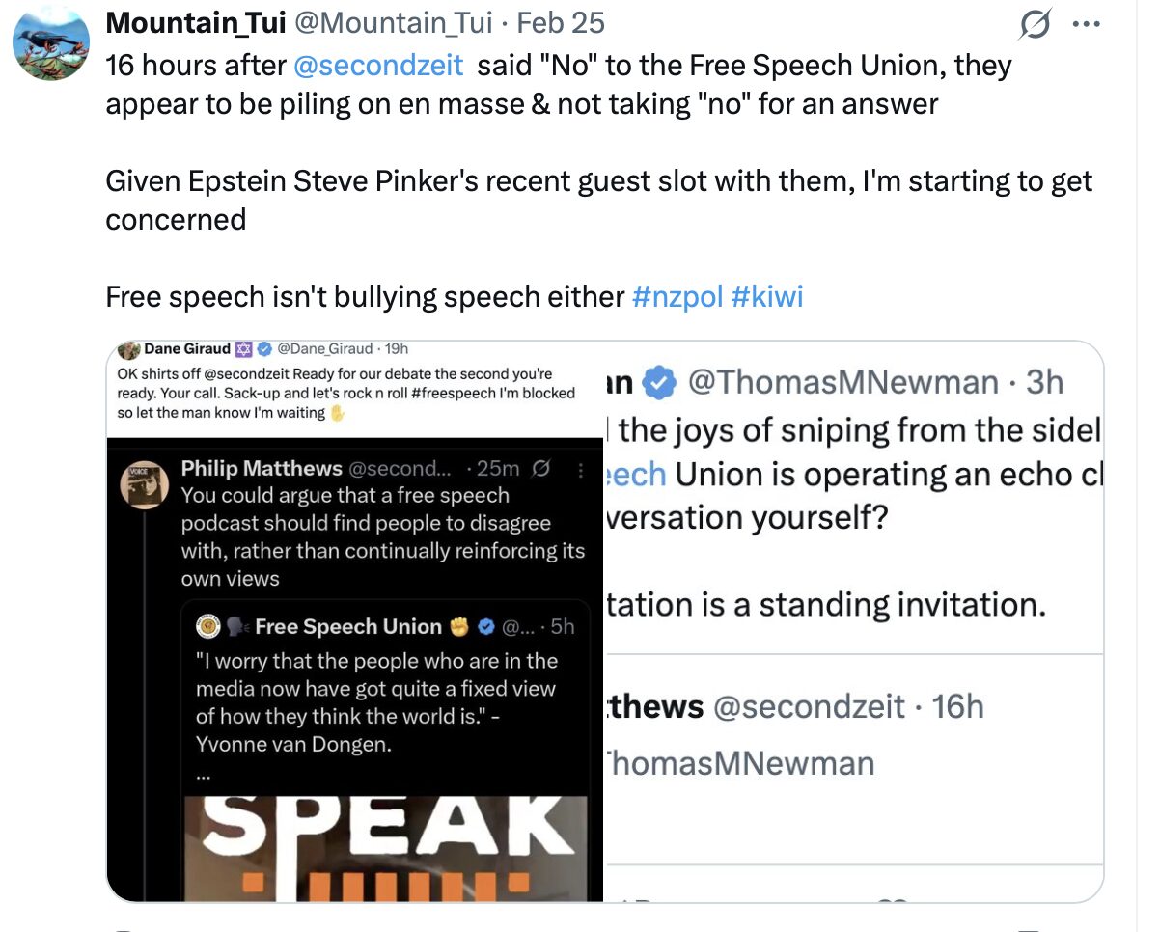The image size is (1160, 932).
Task: Click the Mountain_Tui bird profile avatar
Action: [51, 42]
